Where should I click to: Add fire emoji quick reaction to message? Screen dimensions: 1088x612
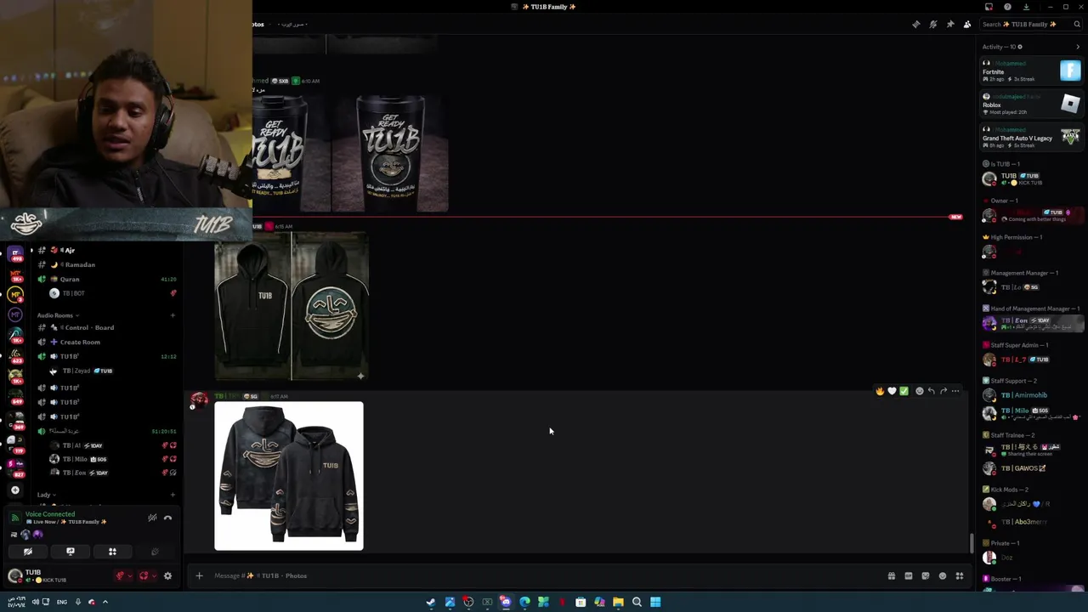880,391
